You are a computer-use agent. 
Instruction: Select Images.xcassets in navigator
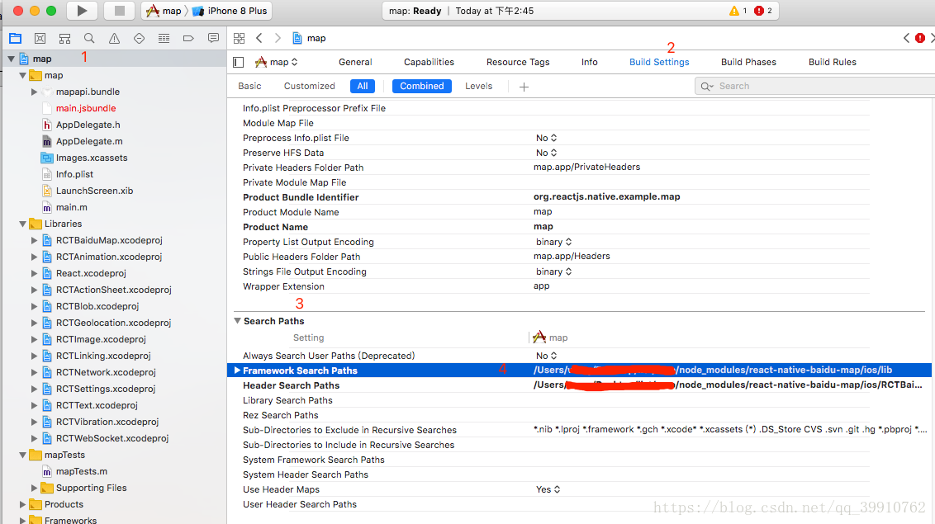click(92, 158)
